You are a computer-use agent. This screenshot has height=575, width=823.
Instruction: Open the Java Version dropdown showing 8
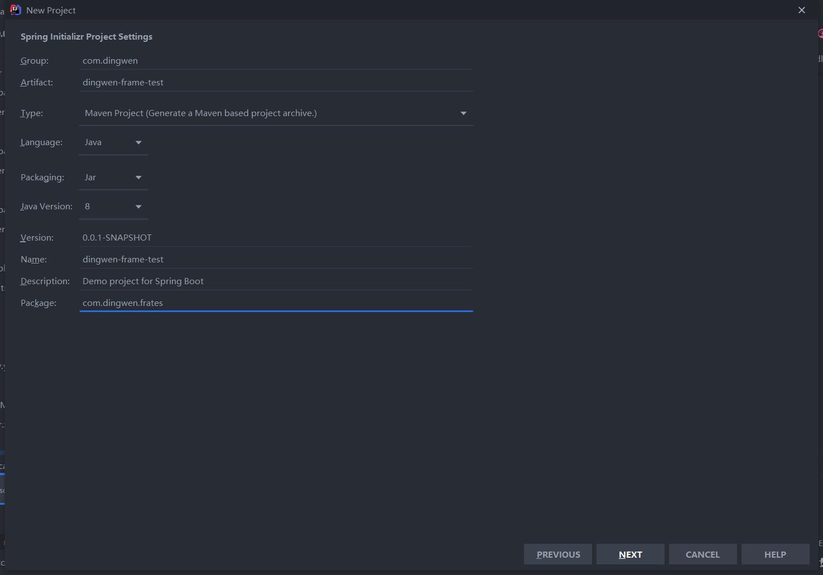(113, 207)
